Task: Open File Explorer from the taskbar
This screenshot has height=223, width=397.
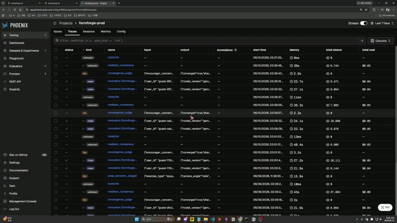Action: (x=205, y=219)
